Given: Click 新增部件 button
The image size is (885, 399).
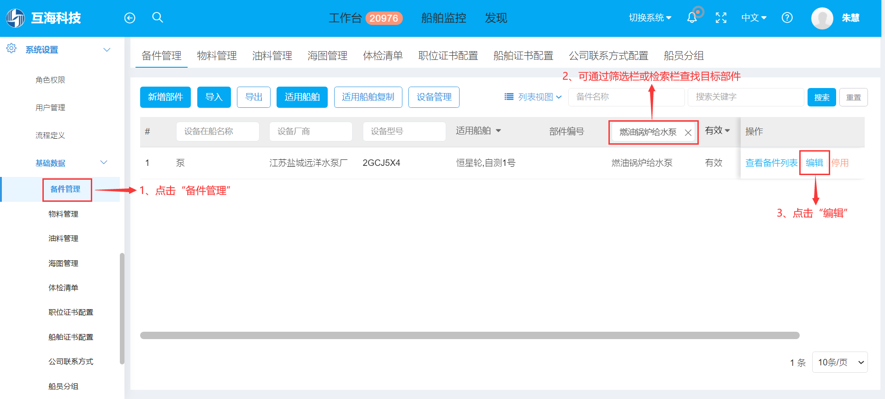Looking at the screenshot, I should [x=165, y=97].
